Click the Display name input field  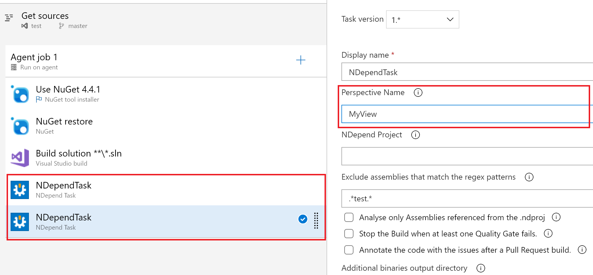467,72
